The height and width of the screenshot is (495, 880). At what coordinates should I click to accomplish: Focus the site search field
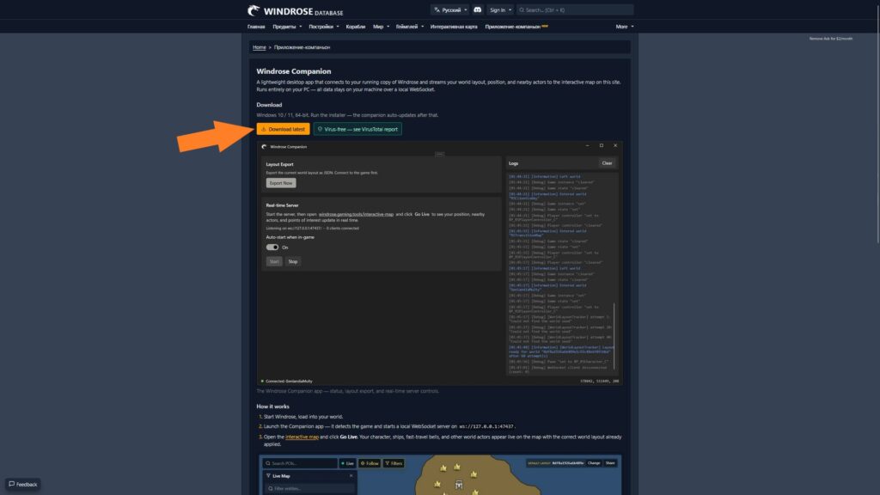coord(575,10)
